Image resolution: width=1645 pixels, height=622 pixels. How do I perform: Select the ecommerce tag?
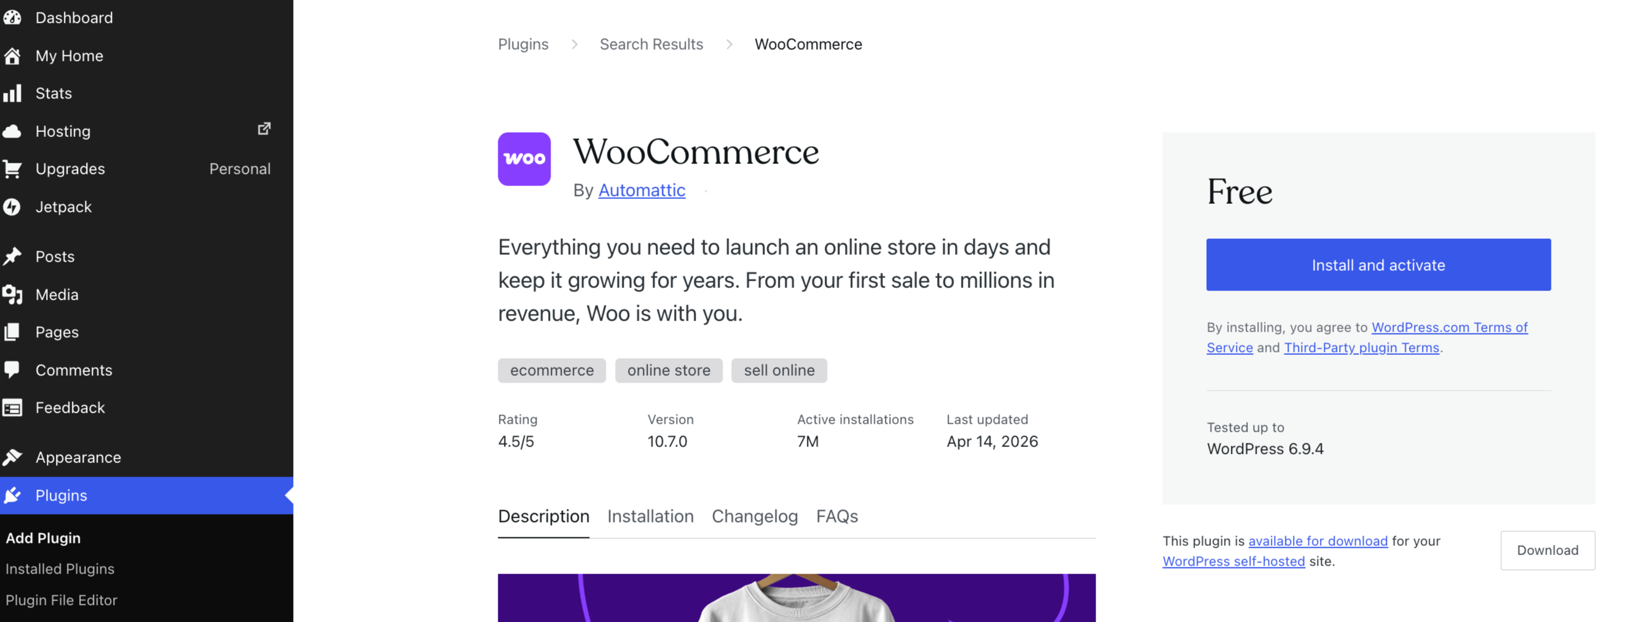point(551,370)
